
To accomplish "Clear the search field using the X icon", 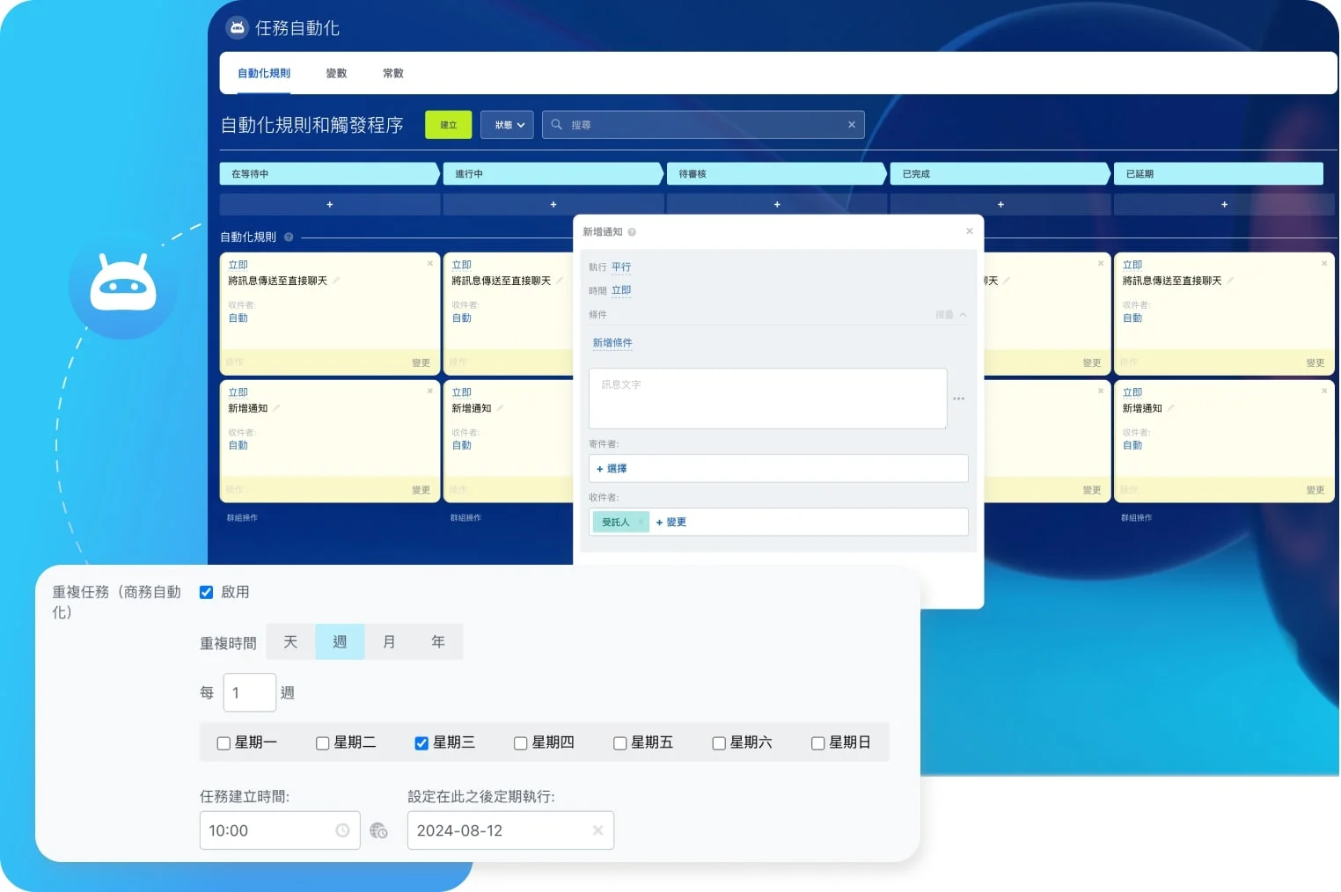I will pyautogui.click(x=851, y=124).
